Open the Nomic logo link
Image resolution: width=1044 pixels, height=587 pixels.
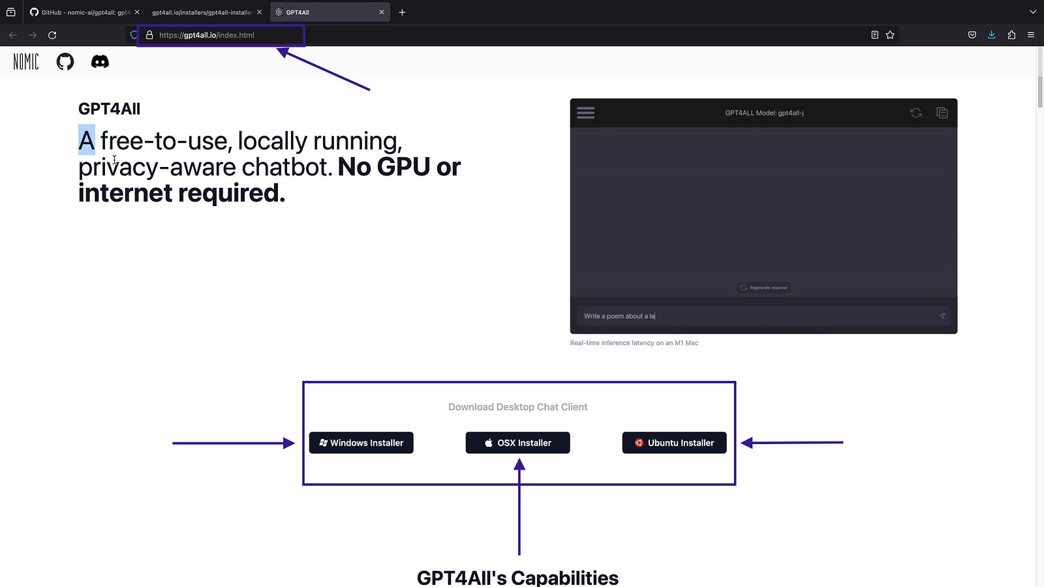pyautogui.click(x=26, y=61)
